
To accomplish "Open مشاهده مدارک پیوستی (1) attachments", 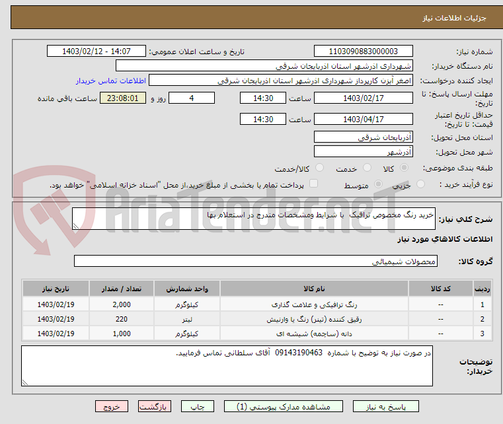I will (284, 406).
